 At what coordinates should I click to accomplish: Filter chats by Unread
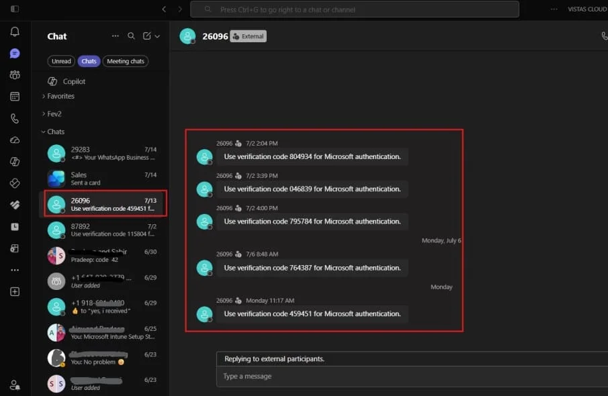[x=61, y=61]
